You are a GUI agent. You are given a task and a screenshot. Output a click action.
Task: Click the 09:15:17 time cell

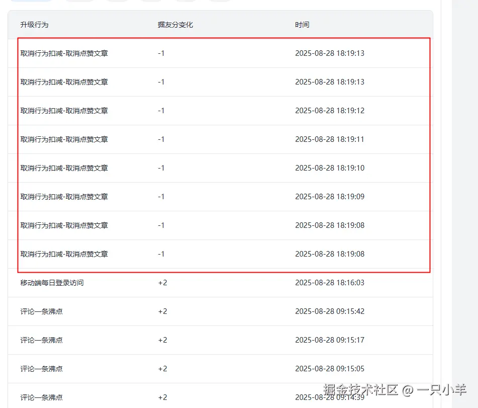(329, 340)
